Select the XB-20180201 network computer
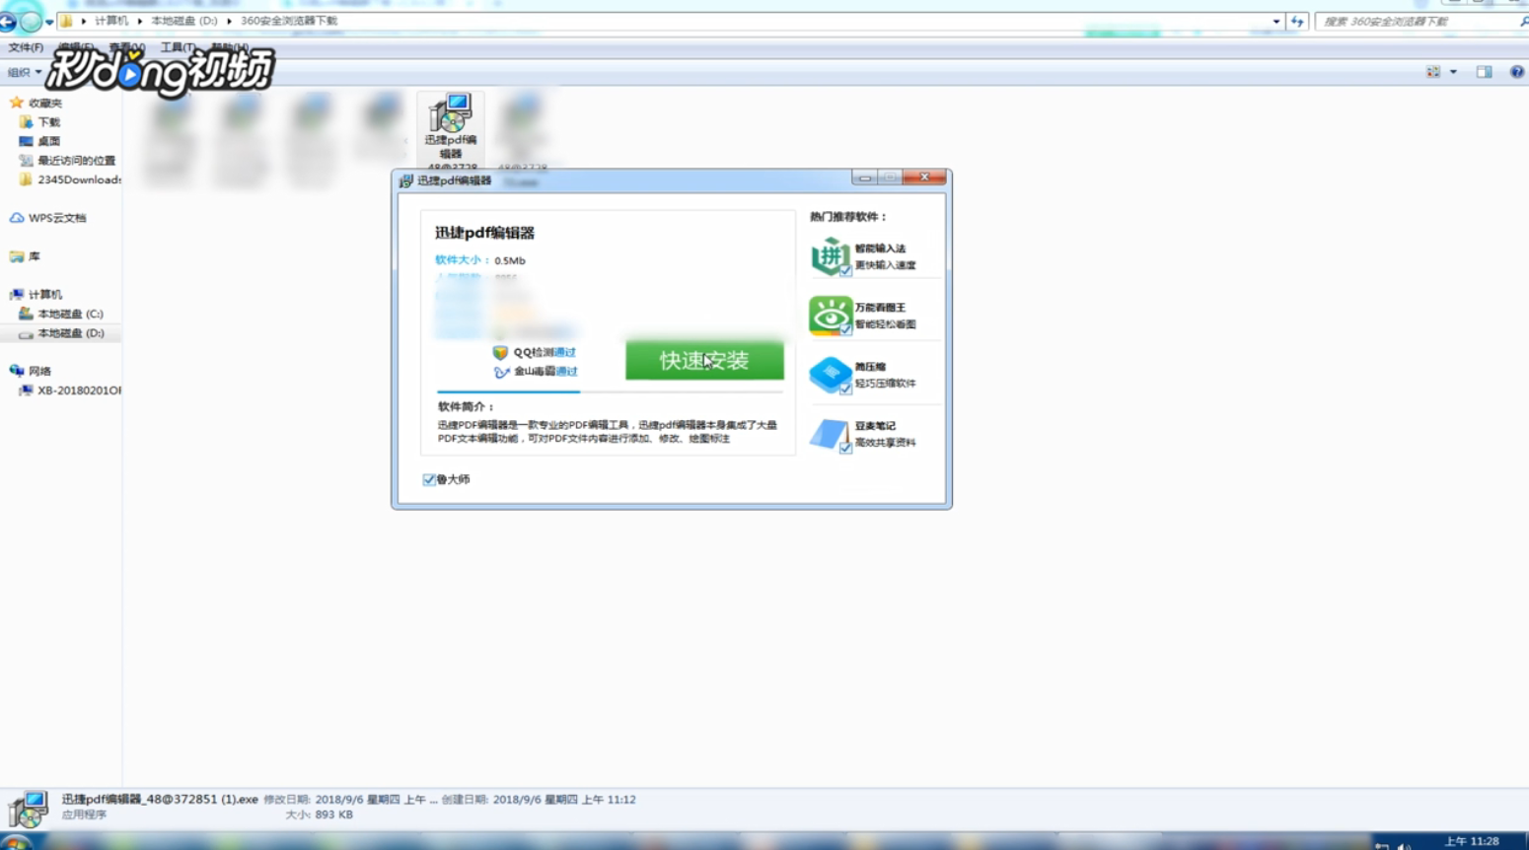The height and width of the screenshot is (850, 1529). 79,390
